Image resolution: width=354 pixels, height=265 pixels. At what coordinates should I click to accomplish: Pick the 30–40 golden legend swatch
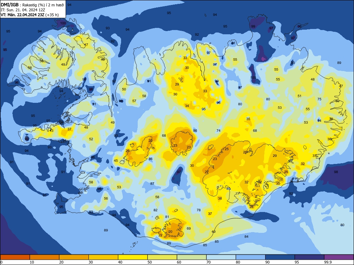point(103,257)
